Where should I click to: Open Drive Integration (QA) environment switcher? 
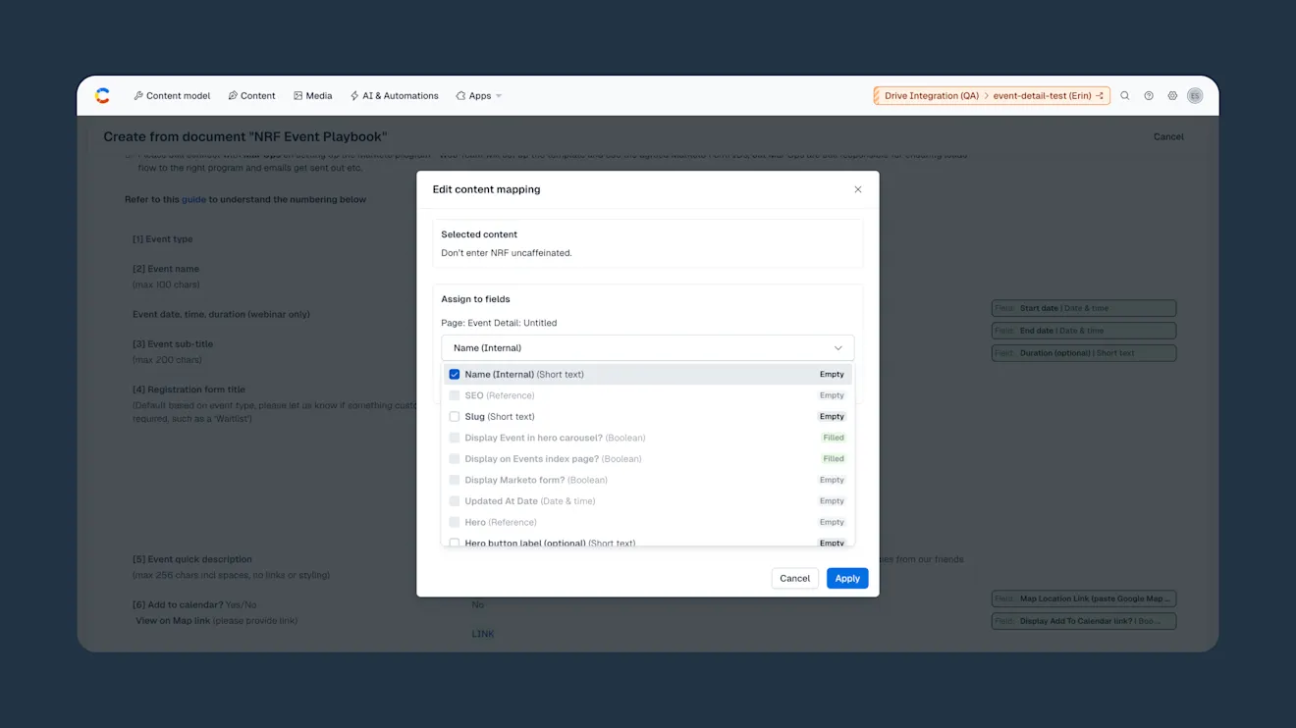pyautogui.click(x=992, y=96)
